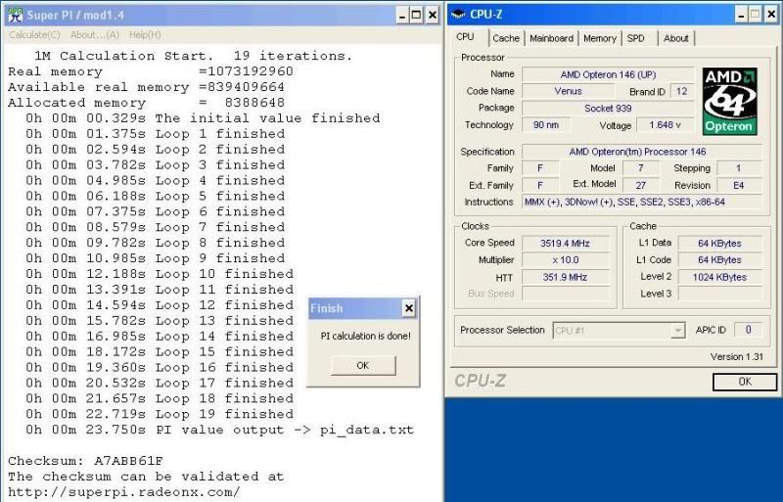Click the L1 Code value '64 KBytes'

[x=719, y=260]
